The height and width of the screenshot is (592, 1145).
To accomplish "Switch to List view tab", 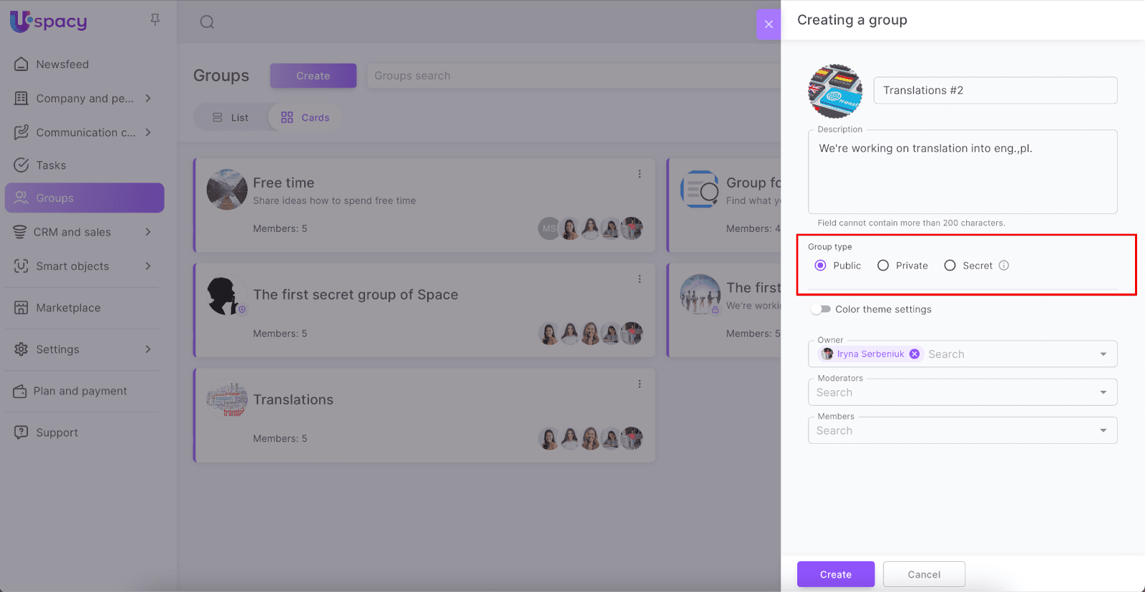I will pyautogui.click(x=230, y=117).
